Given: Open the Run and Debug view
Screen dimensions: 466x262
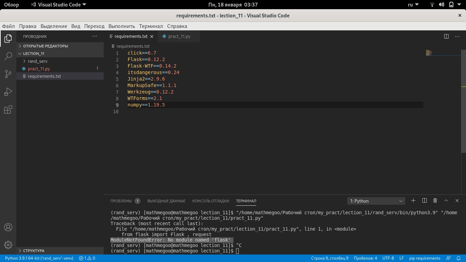Looking at the screenshot, I should [x=8, y=92].
